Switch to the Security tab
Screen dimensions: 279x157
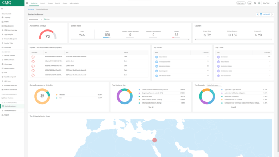pos(57,3)
